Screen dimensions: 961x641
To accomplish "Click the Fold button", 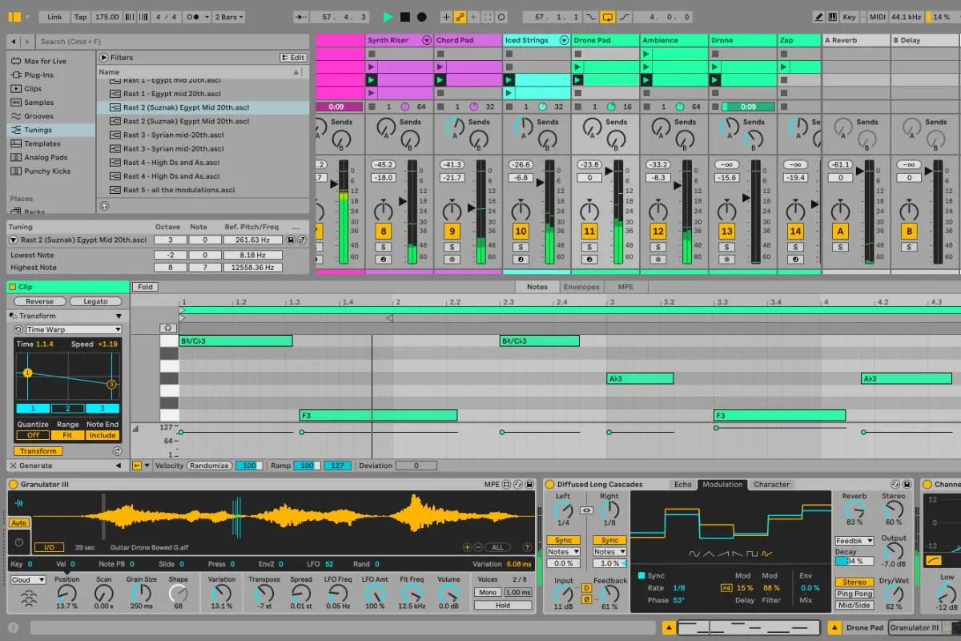I will pos(145,287).
